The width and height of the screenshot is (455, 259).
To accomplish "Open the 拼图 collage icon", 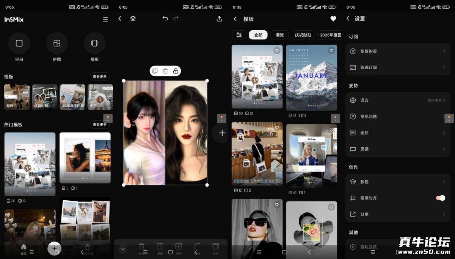I will [57, 43].
